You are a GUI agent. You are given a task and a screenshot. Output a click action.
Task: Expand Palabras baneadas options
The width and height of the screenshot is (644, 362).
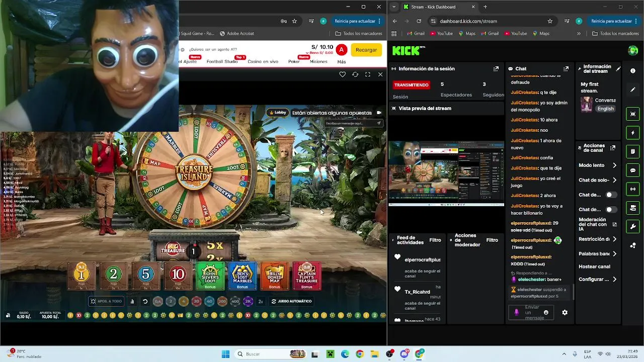click(x=614, y=254)
